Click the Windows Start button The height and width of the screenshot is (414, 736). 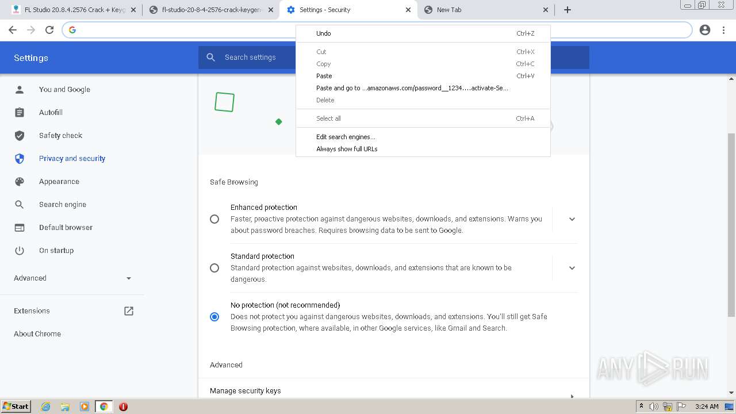16,407
